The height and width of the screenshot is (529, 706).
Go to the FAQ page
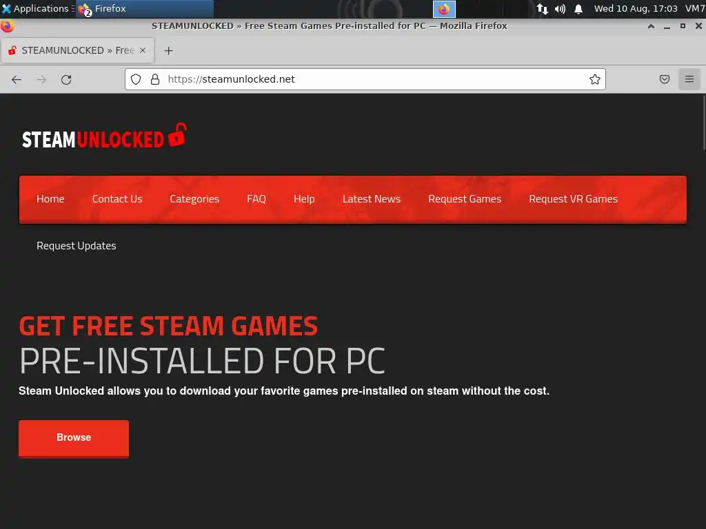coord(256,199)
